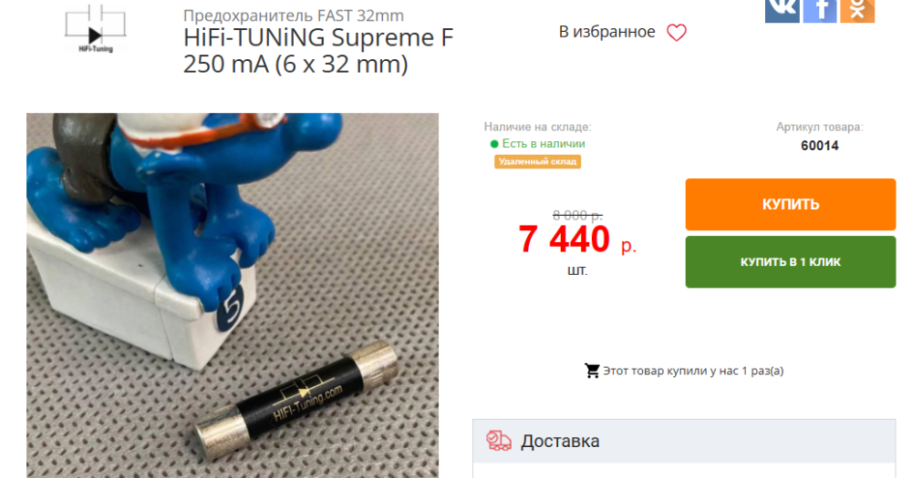
Task: Add product via В избранное link
Action: point(606,32)
